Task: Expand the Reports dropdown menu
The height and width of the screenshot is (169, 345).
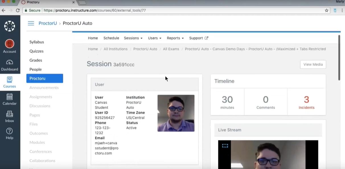Action: [175, 38]
